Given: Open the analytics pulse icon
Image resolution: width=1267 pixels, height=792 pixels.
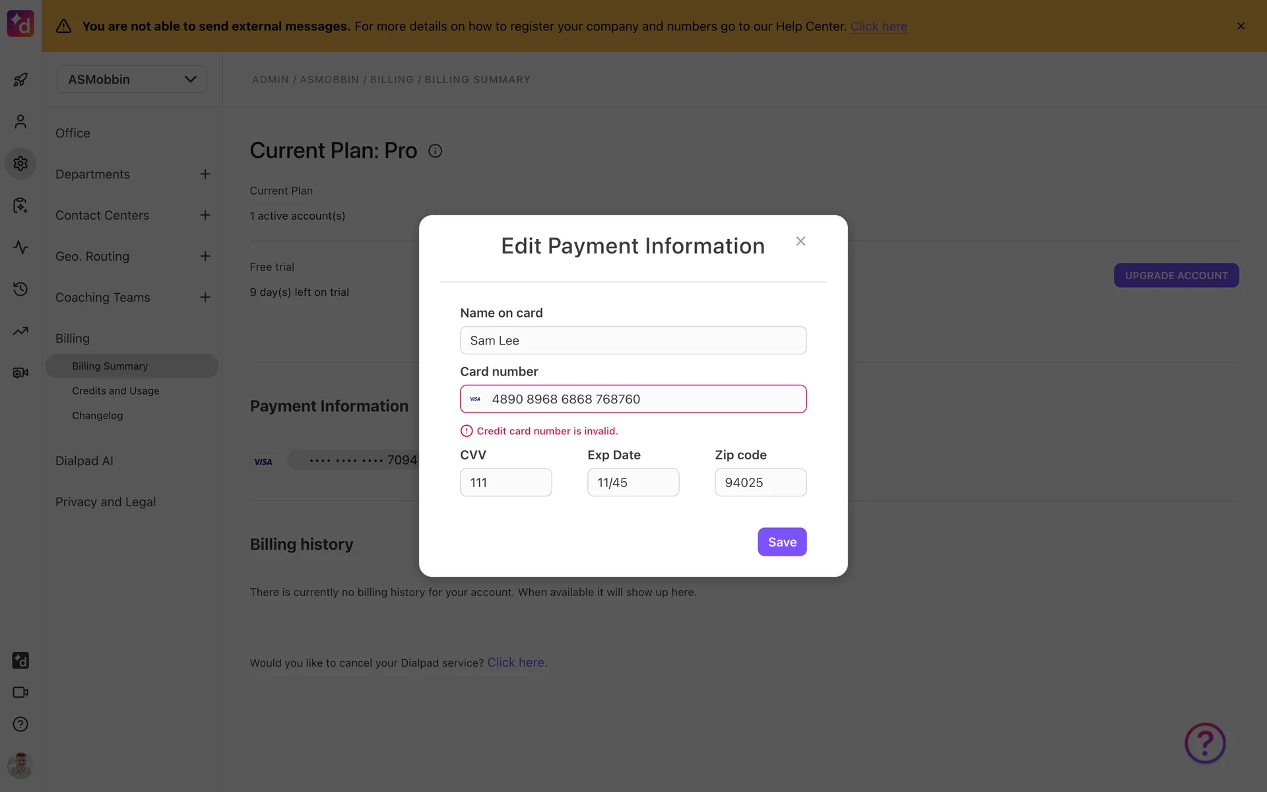Looking at the screenshot, I should click(20, 247).
